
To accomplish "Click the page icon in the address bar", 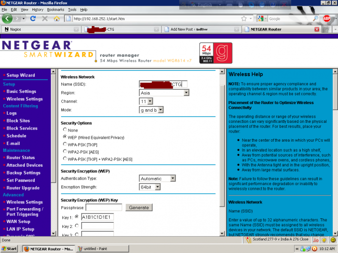I will point(69,19).
